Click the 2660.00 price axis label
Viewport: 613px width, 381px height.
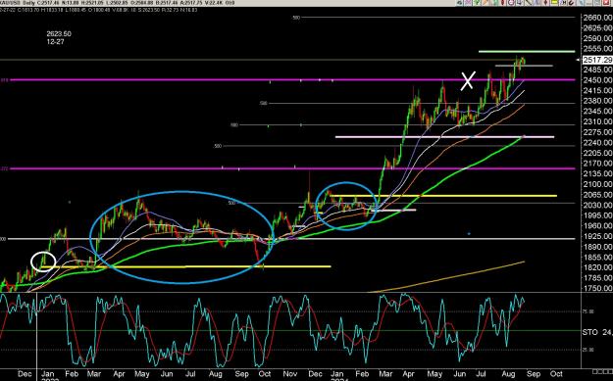coord(597,18)
